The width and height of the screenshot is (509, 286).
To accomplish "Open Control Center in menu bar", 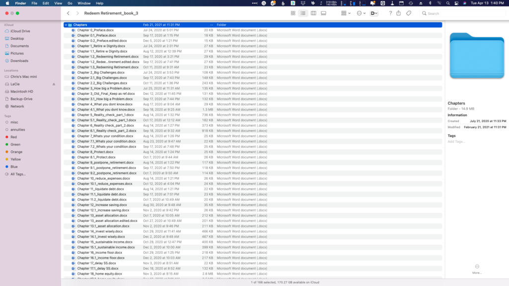I will (x=456, y=3).
